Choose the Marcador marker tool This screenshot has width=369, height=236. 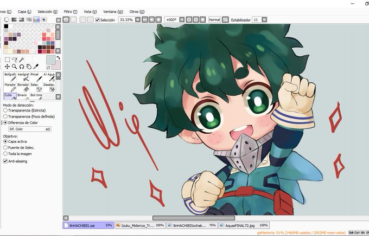(10, 87)
